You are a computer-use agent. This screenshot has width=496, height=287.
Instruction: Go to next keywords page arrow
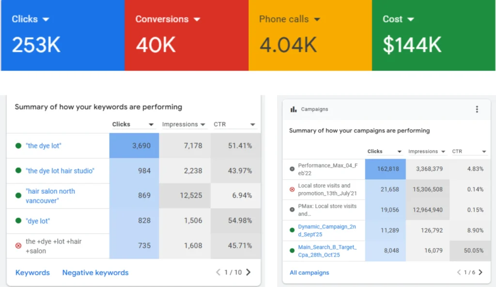pyautogui.click(x=248, y=272)
